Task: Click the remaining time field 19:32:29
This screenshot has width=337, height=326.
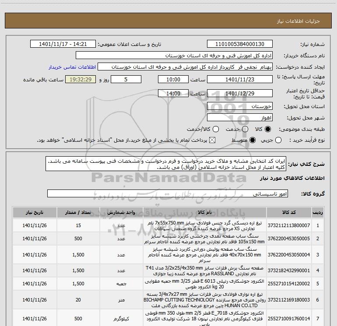Action: 81,79
